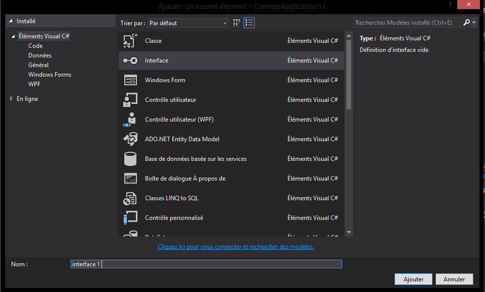Open the search scope dropdown arrow
This screenshot has height=292, width=485.
(x=474, y=22)
